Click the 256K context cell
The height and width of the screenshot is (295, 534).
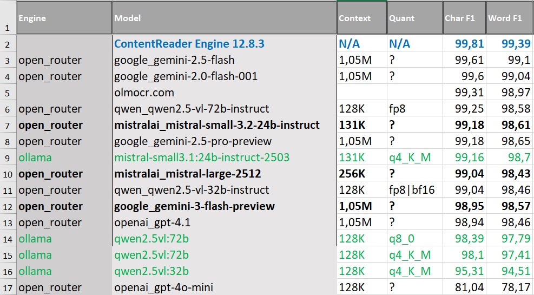point(352,174)
